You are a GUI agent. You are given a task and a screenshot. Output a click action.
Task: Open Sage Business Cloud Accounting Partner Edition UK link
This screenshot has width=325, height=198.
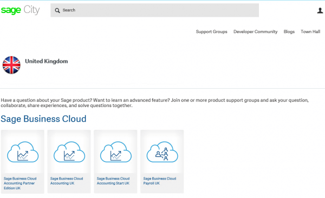click(20, 183)
